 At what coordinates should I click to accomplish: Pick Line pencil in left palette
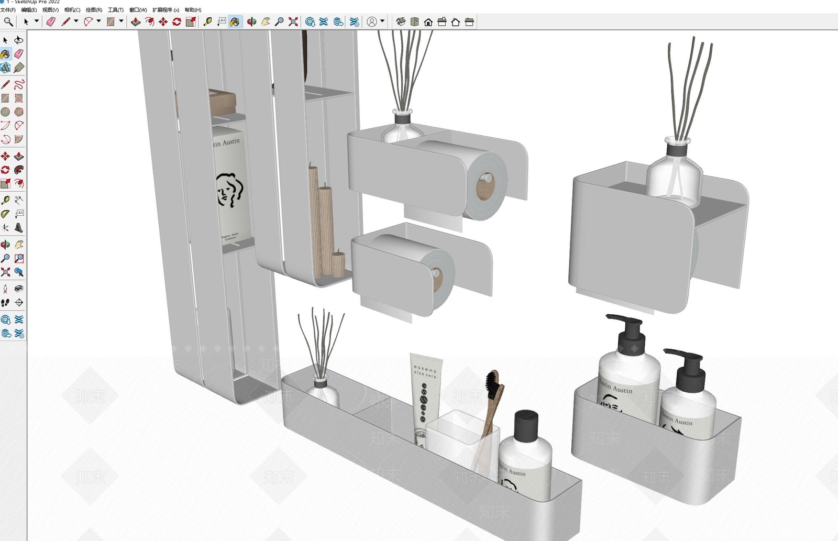[x=5, y=84]
